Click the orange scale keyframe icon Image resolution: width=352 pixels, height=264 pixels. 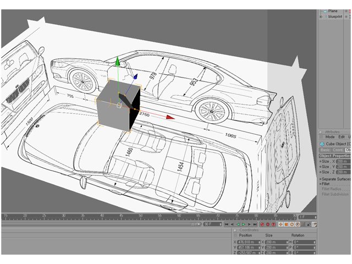(286, 224)
